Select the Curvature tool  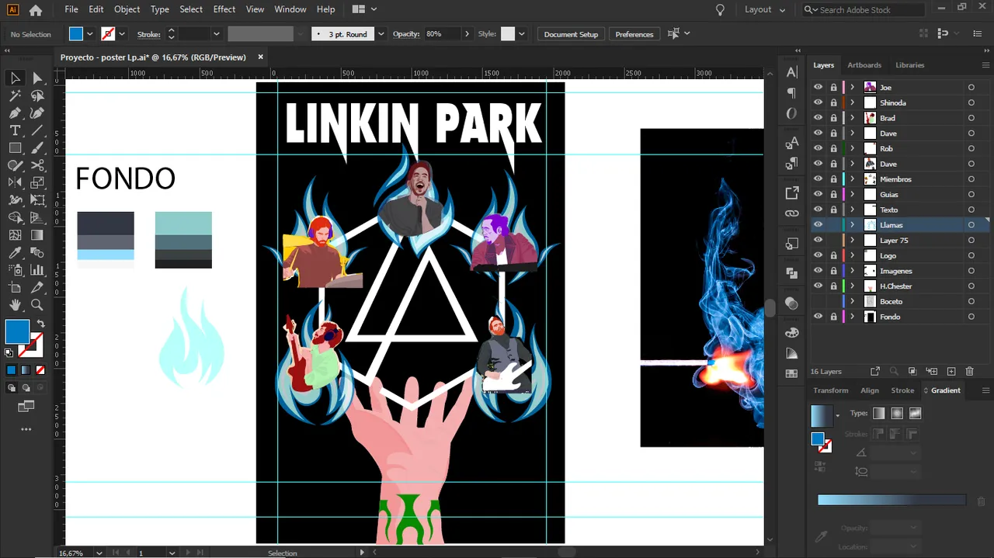click(37, 113)
